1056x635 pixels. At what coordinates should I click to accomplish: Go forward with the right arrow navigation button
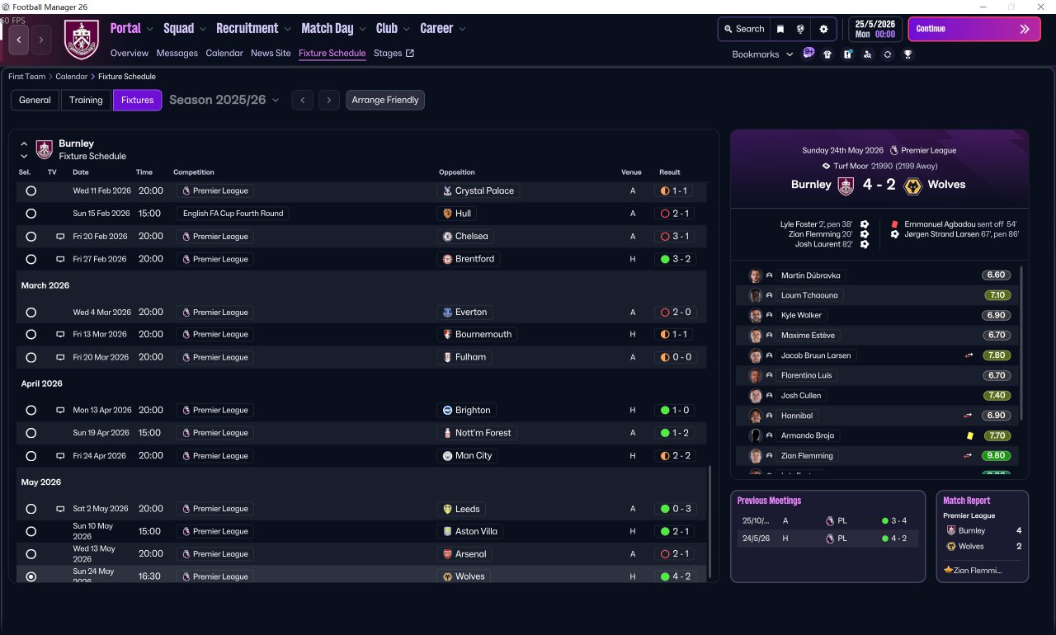pyautogui.click(x=41, y=40)
